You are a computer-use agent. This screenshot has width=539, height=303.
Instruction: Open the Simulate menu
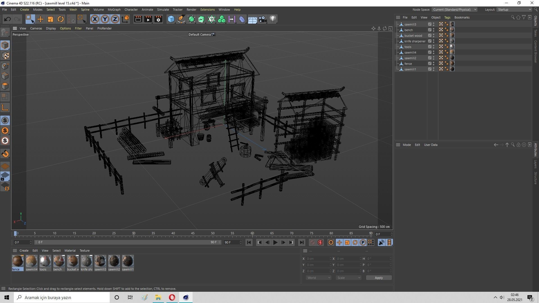(x=163, y=10)
